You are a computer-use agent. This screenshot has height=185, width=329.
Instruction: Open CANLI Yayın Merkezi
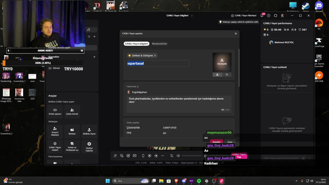pyautogui.click(x=244, y=15)
